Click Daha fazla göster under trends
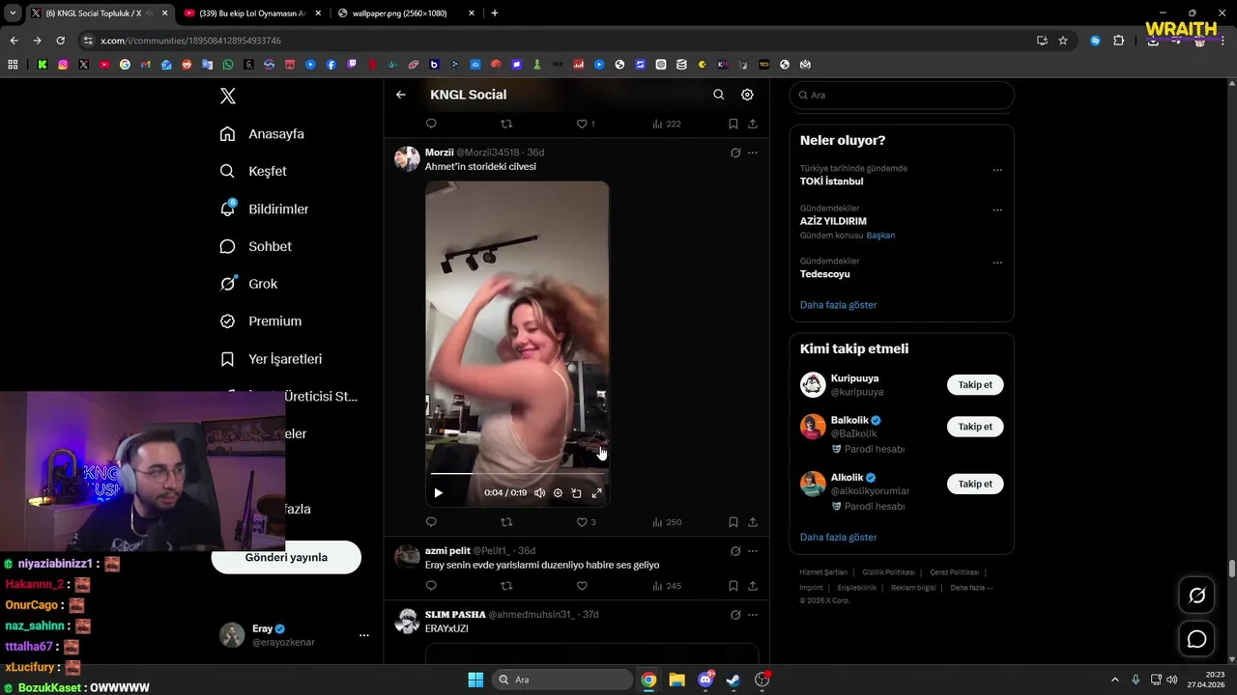Viewport: 1237px width, 695px height. (838, 305)
